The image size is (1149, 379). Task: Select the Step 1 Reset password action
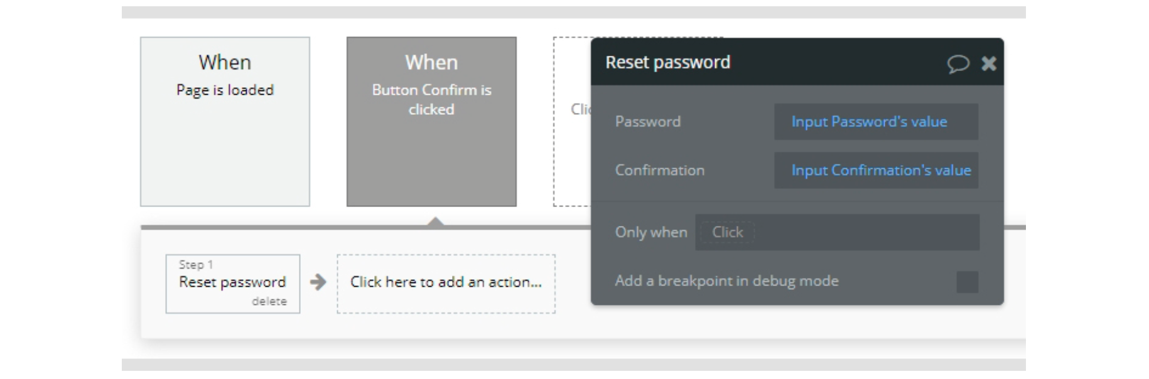232,282
